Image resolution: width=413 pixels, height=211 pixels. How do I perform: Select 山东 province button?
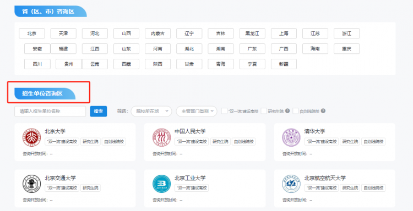[127, 48]
